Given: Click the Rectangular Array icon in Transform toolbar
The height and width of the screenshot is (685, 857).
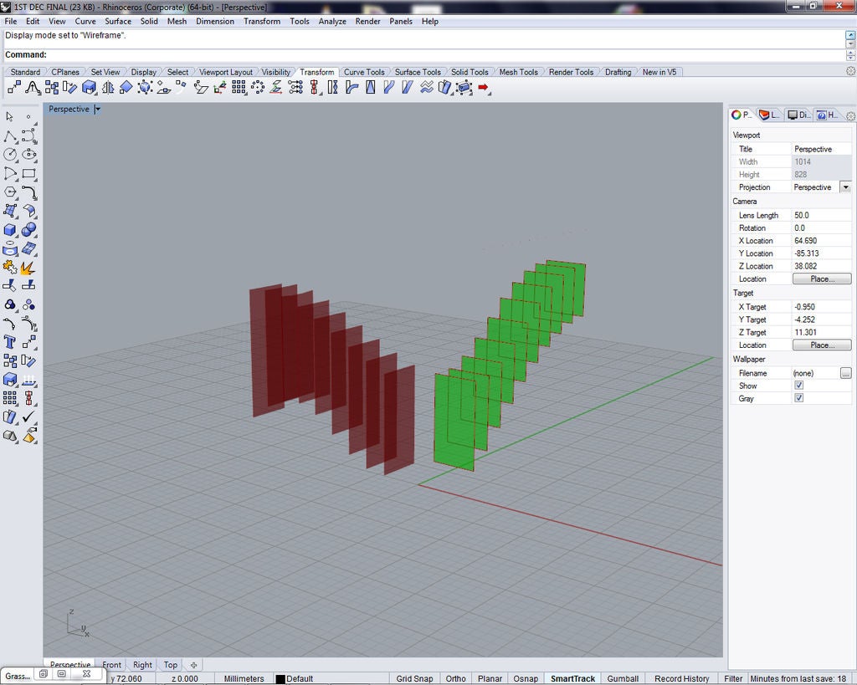Looking at the screenshot, I should tap(239, 87).
